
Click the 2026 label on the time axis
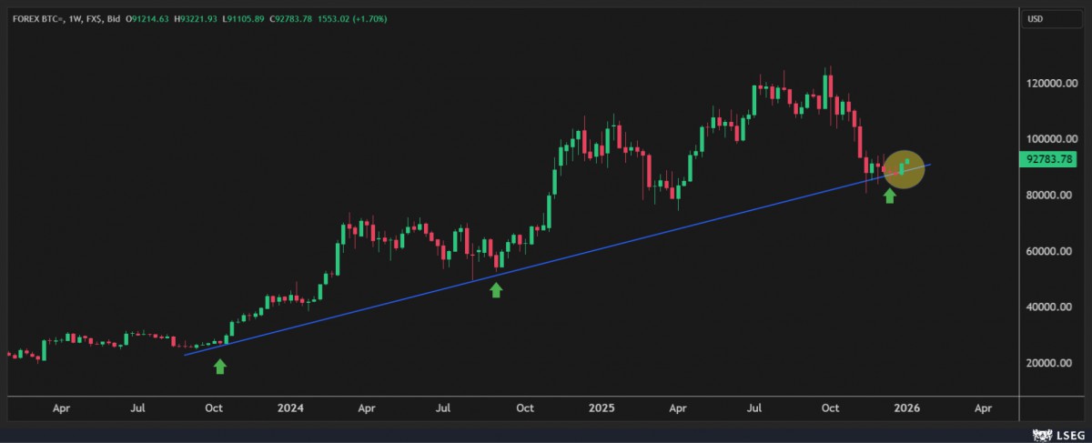[906, 409]
